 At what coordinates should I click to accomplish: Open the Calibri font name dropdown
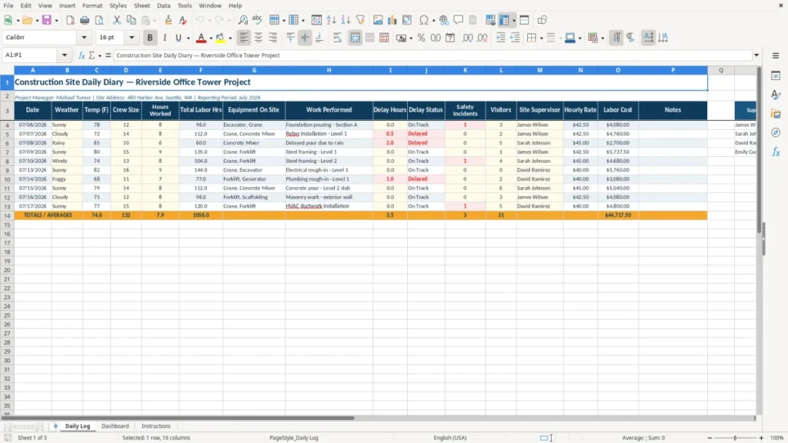(x=84, y=37)
